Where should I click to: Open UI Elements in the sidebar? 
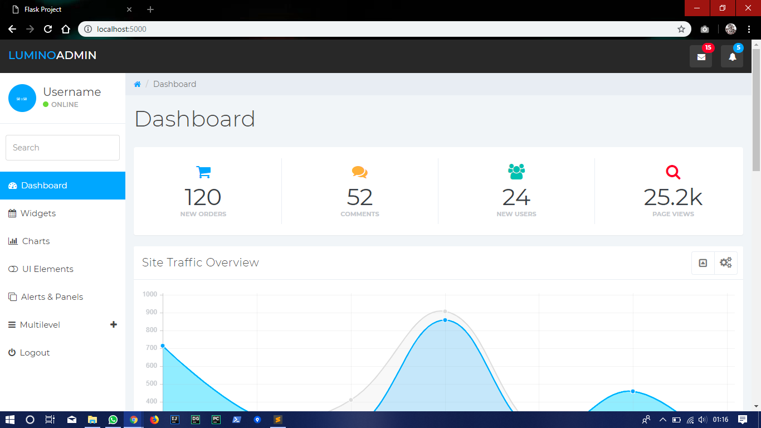[62, 269]
